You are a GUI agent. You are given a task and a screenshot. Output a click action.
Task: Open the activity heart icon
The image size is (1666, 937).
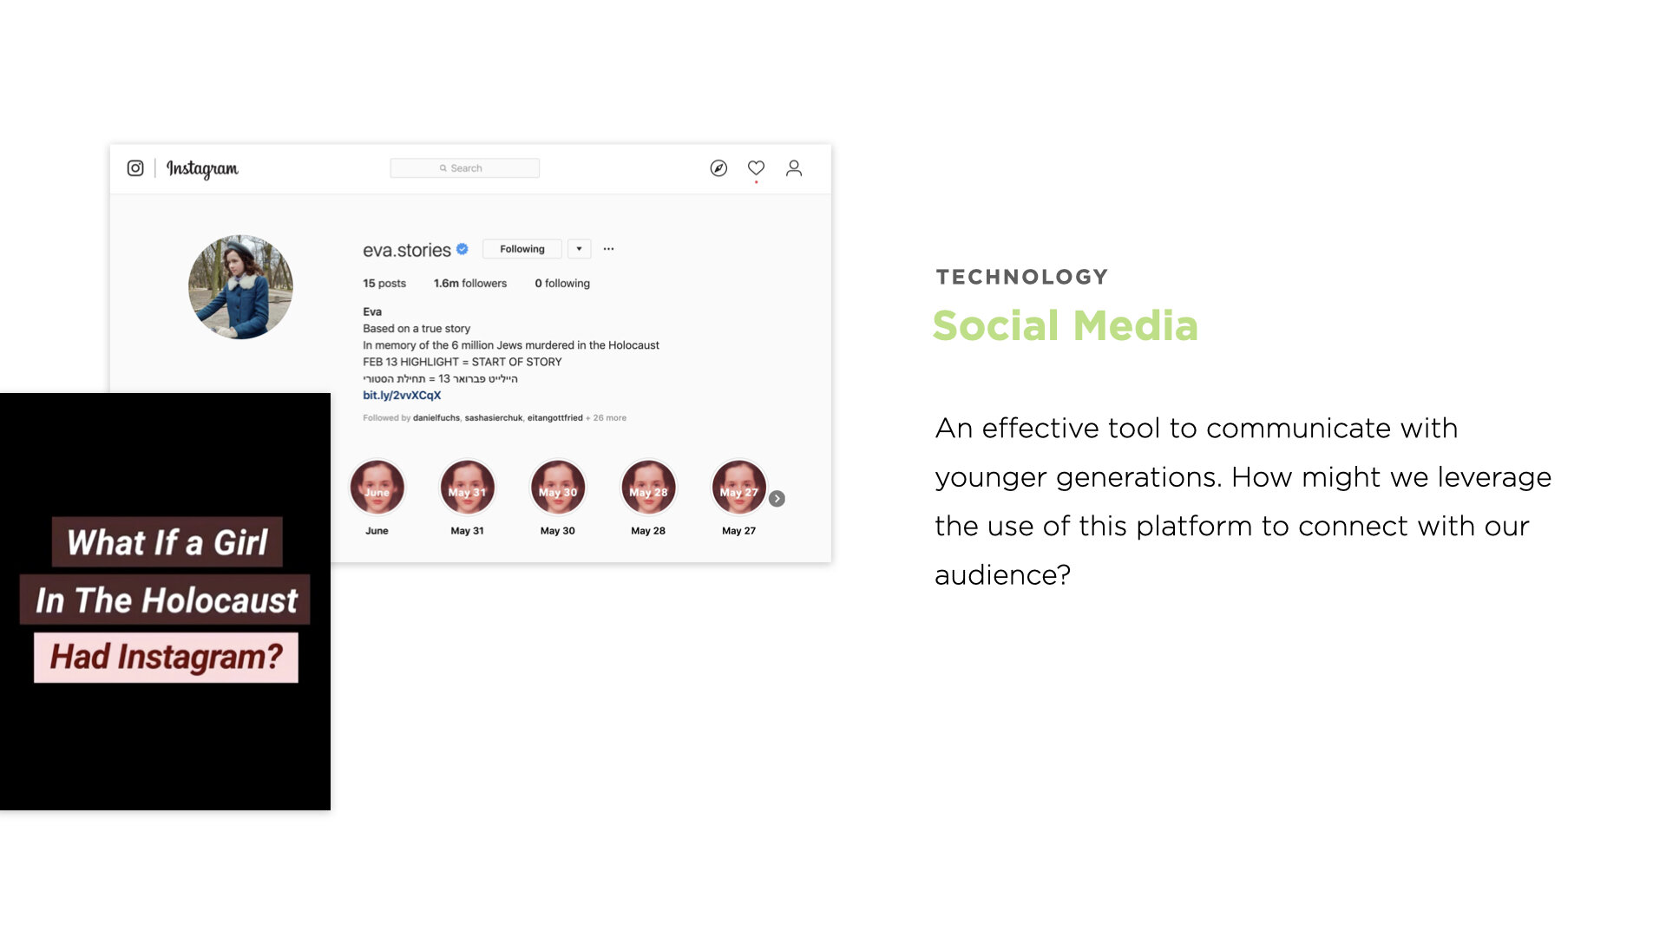(x=756, y=168)
